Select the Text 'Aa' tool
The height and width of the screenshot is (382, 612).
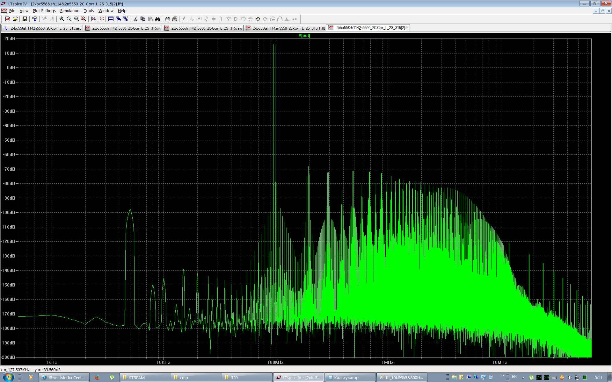[287, 19]
